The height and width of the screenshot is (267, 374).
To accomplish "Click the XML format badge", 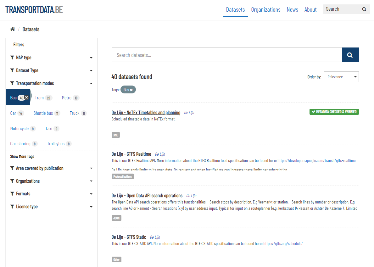I will tap(116, 135).
